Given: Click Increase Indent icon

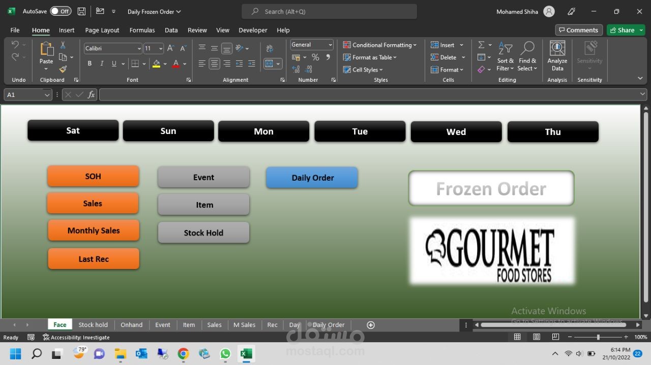Looking at the screenshot, I should click(x=251, y=63).
